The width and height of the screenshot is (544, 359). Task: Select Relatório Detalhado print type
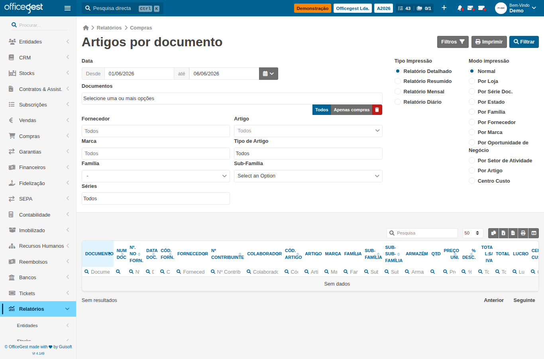(x=398, y=71)
